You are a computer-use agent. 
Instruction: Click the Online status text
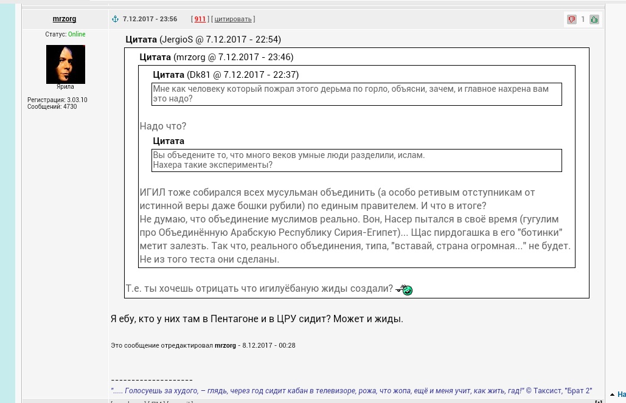point(77,34)
